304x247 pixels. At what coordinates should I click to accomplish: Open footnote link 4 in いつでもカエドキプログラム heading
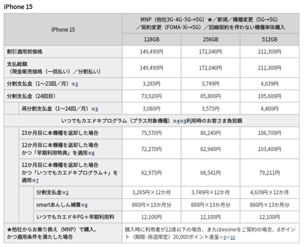coord(178,122)
